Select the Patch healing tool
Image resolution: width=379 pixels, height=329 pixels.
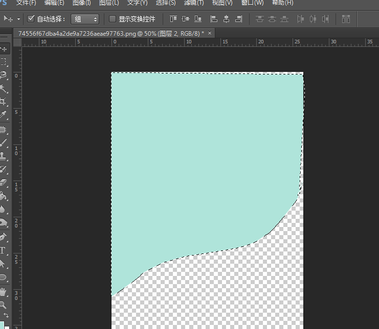pyautogui.click(x=4, y=130)
